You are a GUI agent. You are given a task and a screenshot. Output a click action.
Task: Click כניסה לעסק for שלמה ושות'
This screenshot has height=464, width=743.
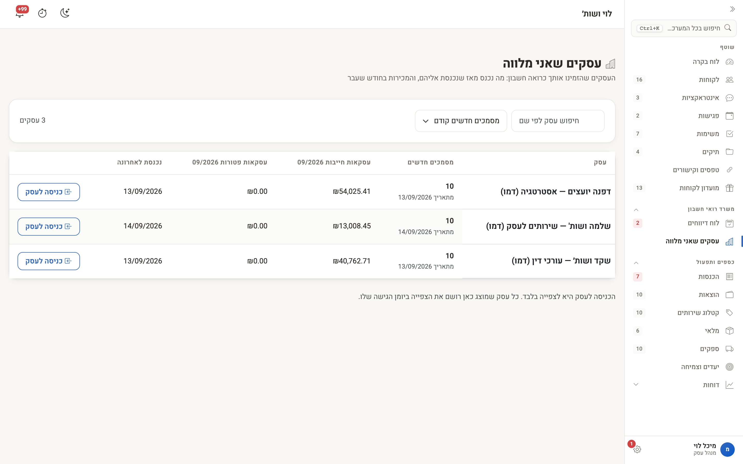(49, 227)
